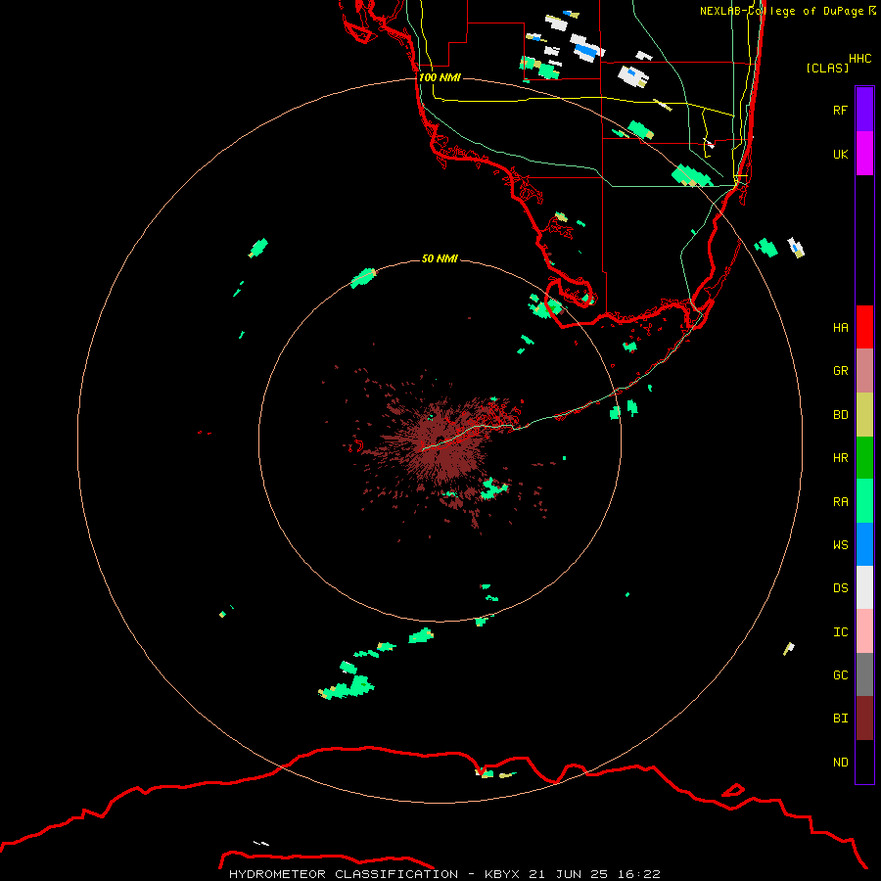Screen dimensions: 881x881
Task: Click the 100 NMI range ring label
Action: pos(440,77)
